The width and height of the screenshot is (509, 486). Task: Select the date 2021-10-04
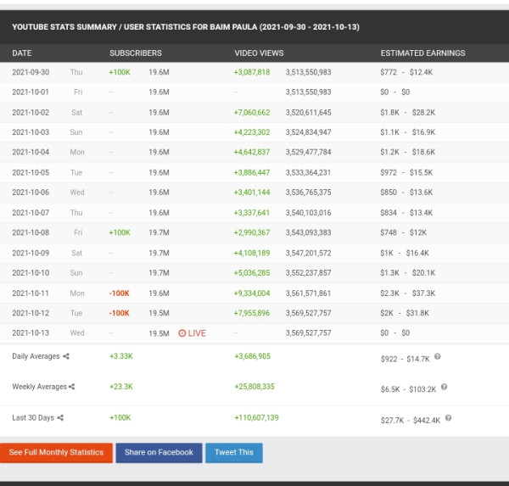click(31, 152)
